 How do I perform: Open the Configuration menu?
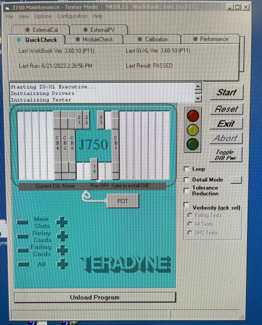coord(72,16)
